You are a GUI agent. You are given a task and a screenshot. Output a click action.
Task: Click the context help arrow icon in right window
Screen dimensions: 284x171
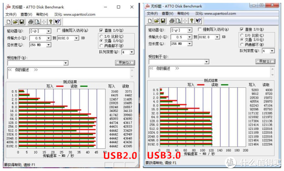pos(198,21)
